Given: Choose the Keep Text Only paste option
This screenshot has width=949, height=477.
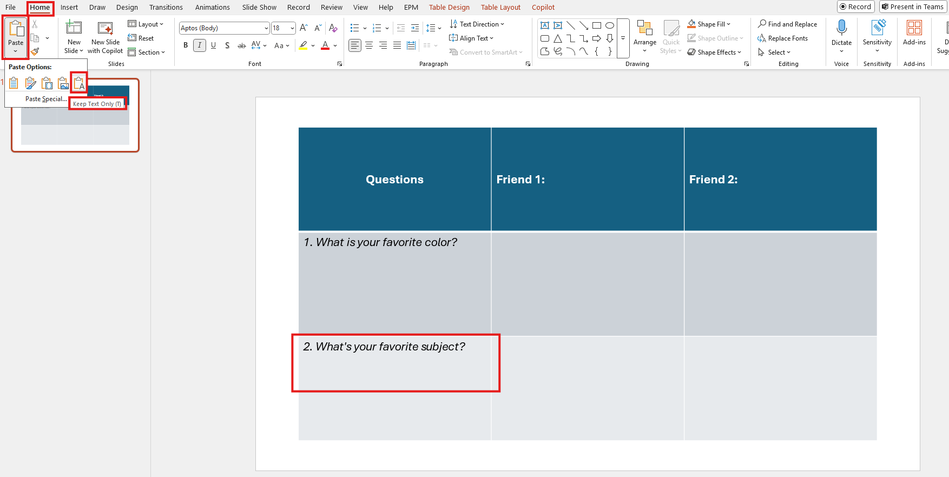Looking at the screenshot, I should [x=79, y=83].
